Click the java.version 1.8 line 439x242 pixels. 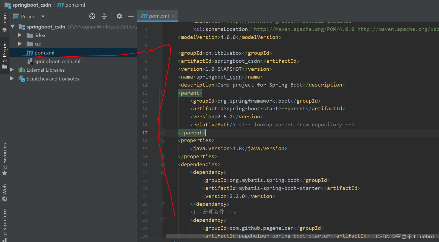[x=238, y=149]
